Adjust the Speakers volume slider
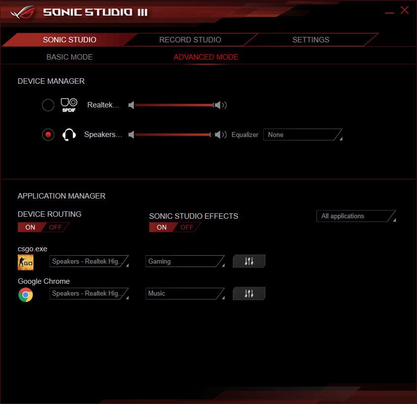Viewport: 417px width, 404px height. pos(174,135)
